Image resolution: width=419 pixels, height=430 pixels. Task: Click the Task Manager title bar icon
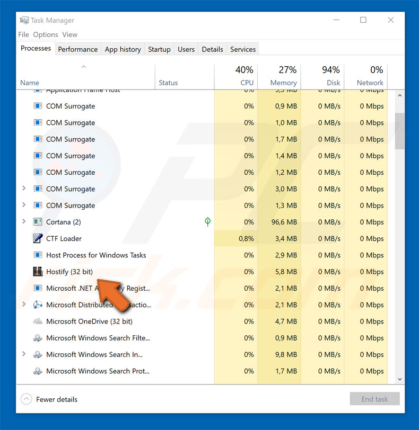tap(24, 20)
